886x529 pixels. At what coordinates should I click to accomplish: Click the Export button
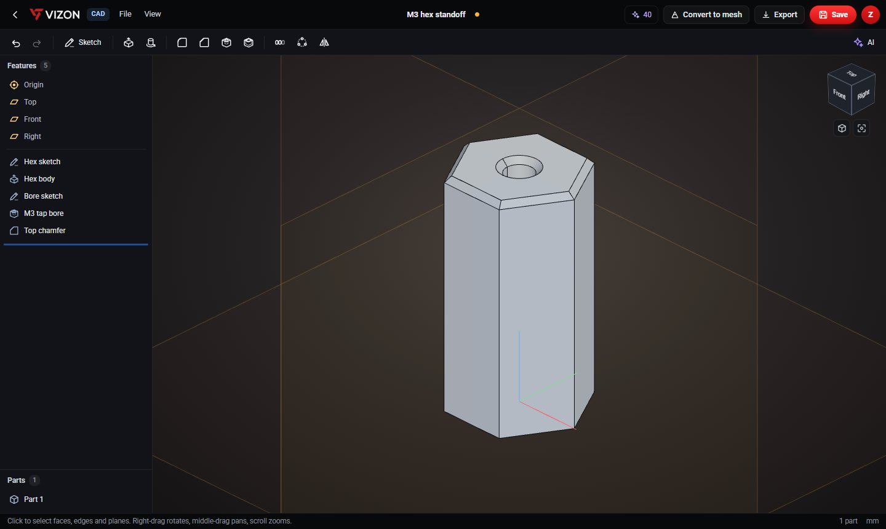pyautogui.click(x=780, y=15)
